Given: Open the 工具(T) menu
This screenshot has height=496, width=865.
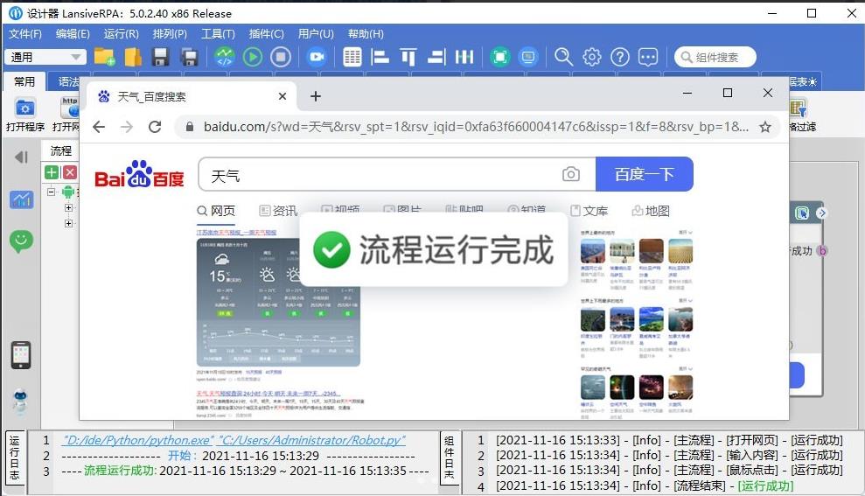Looking at the screenshot, I should coord(218,33).
